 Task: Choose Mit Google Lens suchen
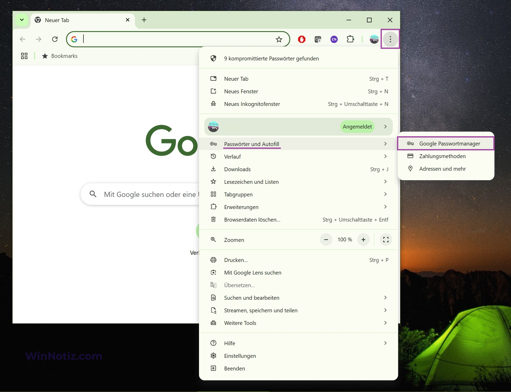(x=299, y=272)
